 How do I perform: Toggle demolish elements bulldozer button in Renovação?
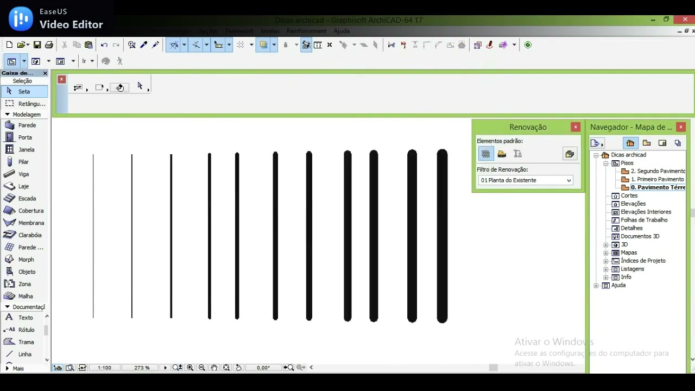[x=502, y=154]
